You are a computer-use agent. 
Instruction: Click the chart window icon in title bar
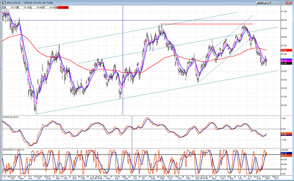click(x=3, y=2)
